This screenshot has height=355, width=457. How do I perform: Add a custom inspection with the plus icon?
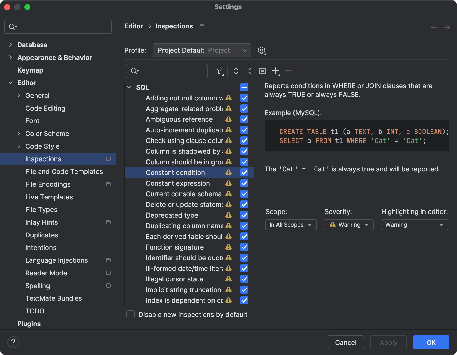tap(276, 71)
